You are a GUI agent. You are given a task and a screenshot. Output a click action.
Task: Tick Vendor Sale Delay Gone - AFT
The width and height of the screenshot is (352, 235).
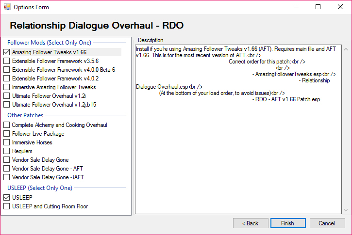pos(7,169)
